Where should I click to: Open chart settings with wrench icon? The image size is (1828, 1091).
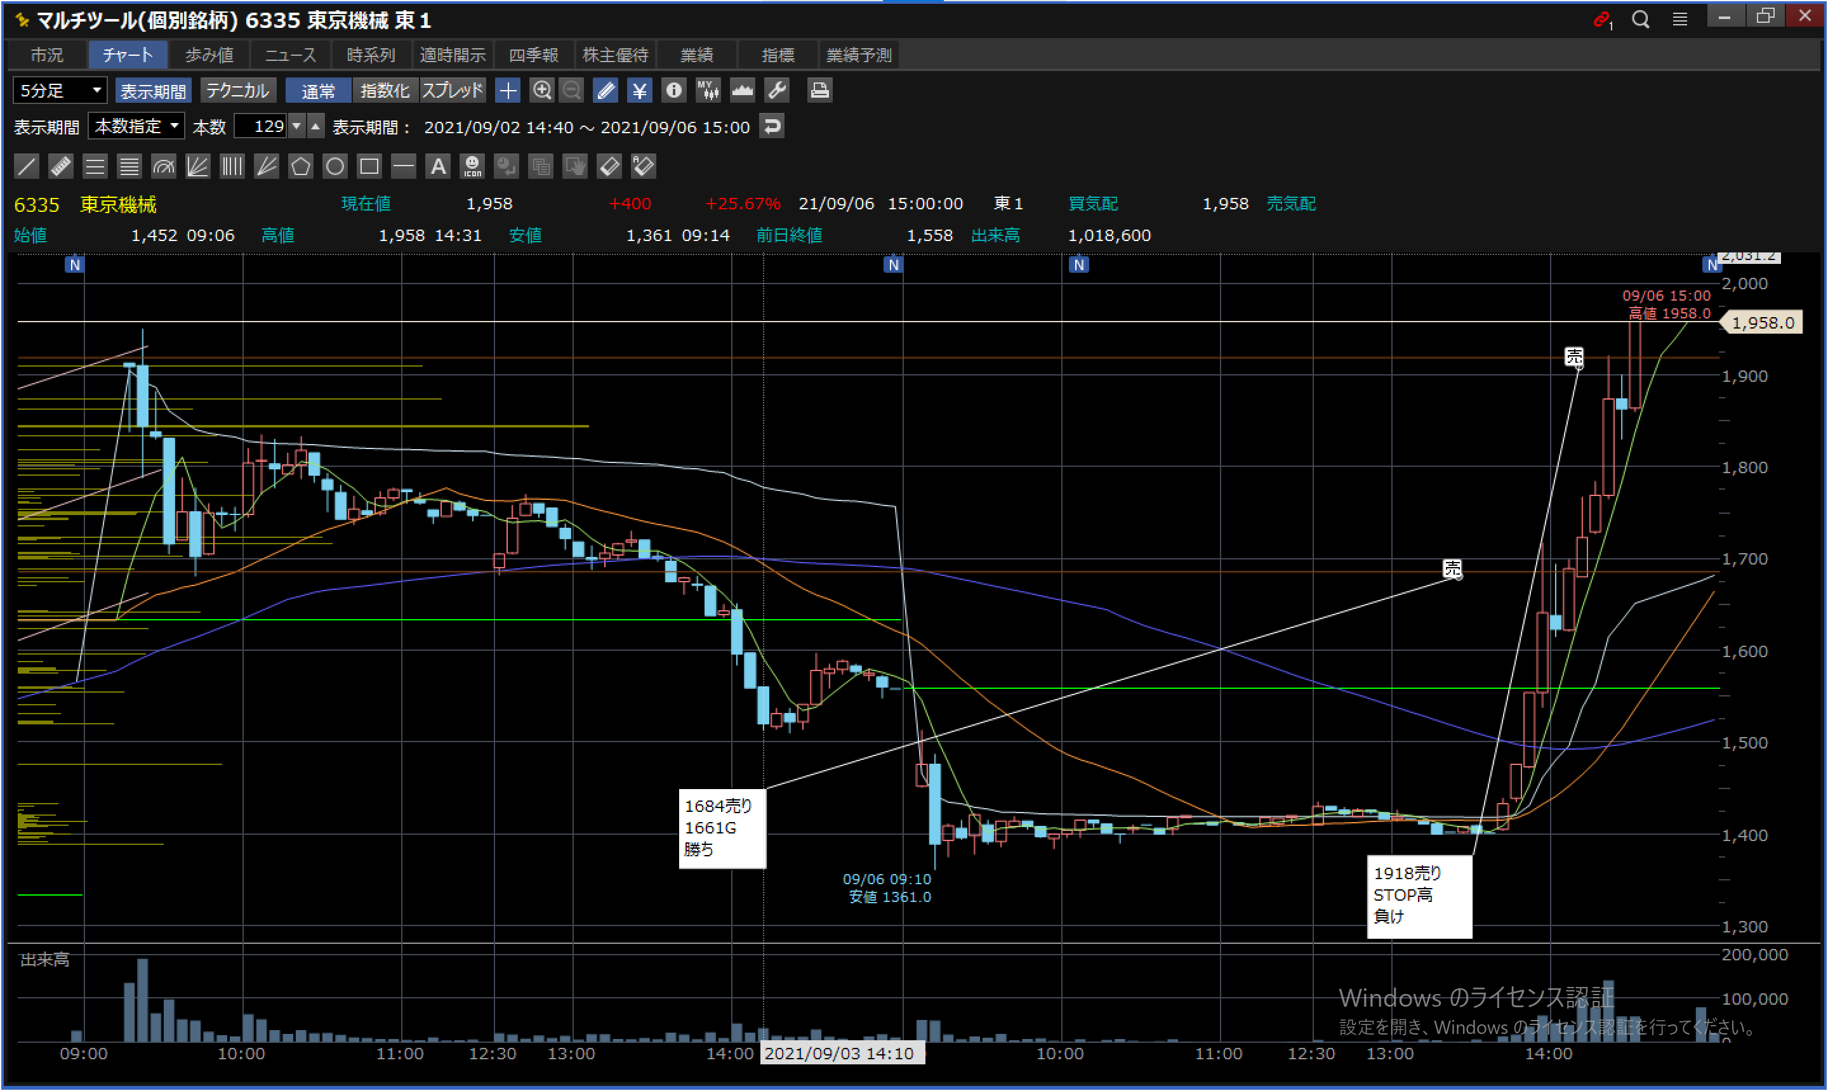click(x=777, y=91)
